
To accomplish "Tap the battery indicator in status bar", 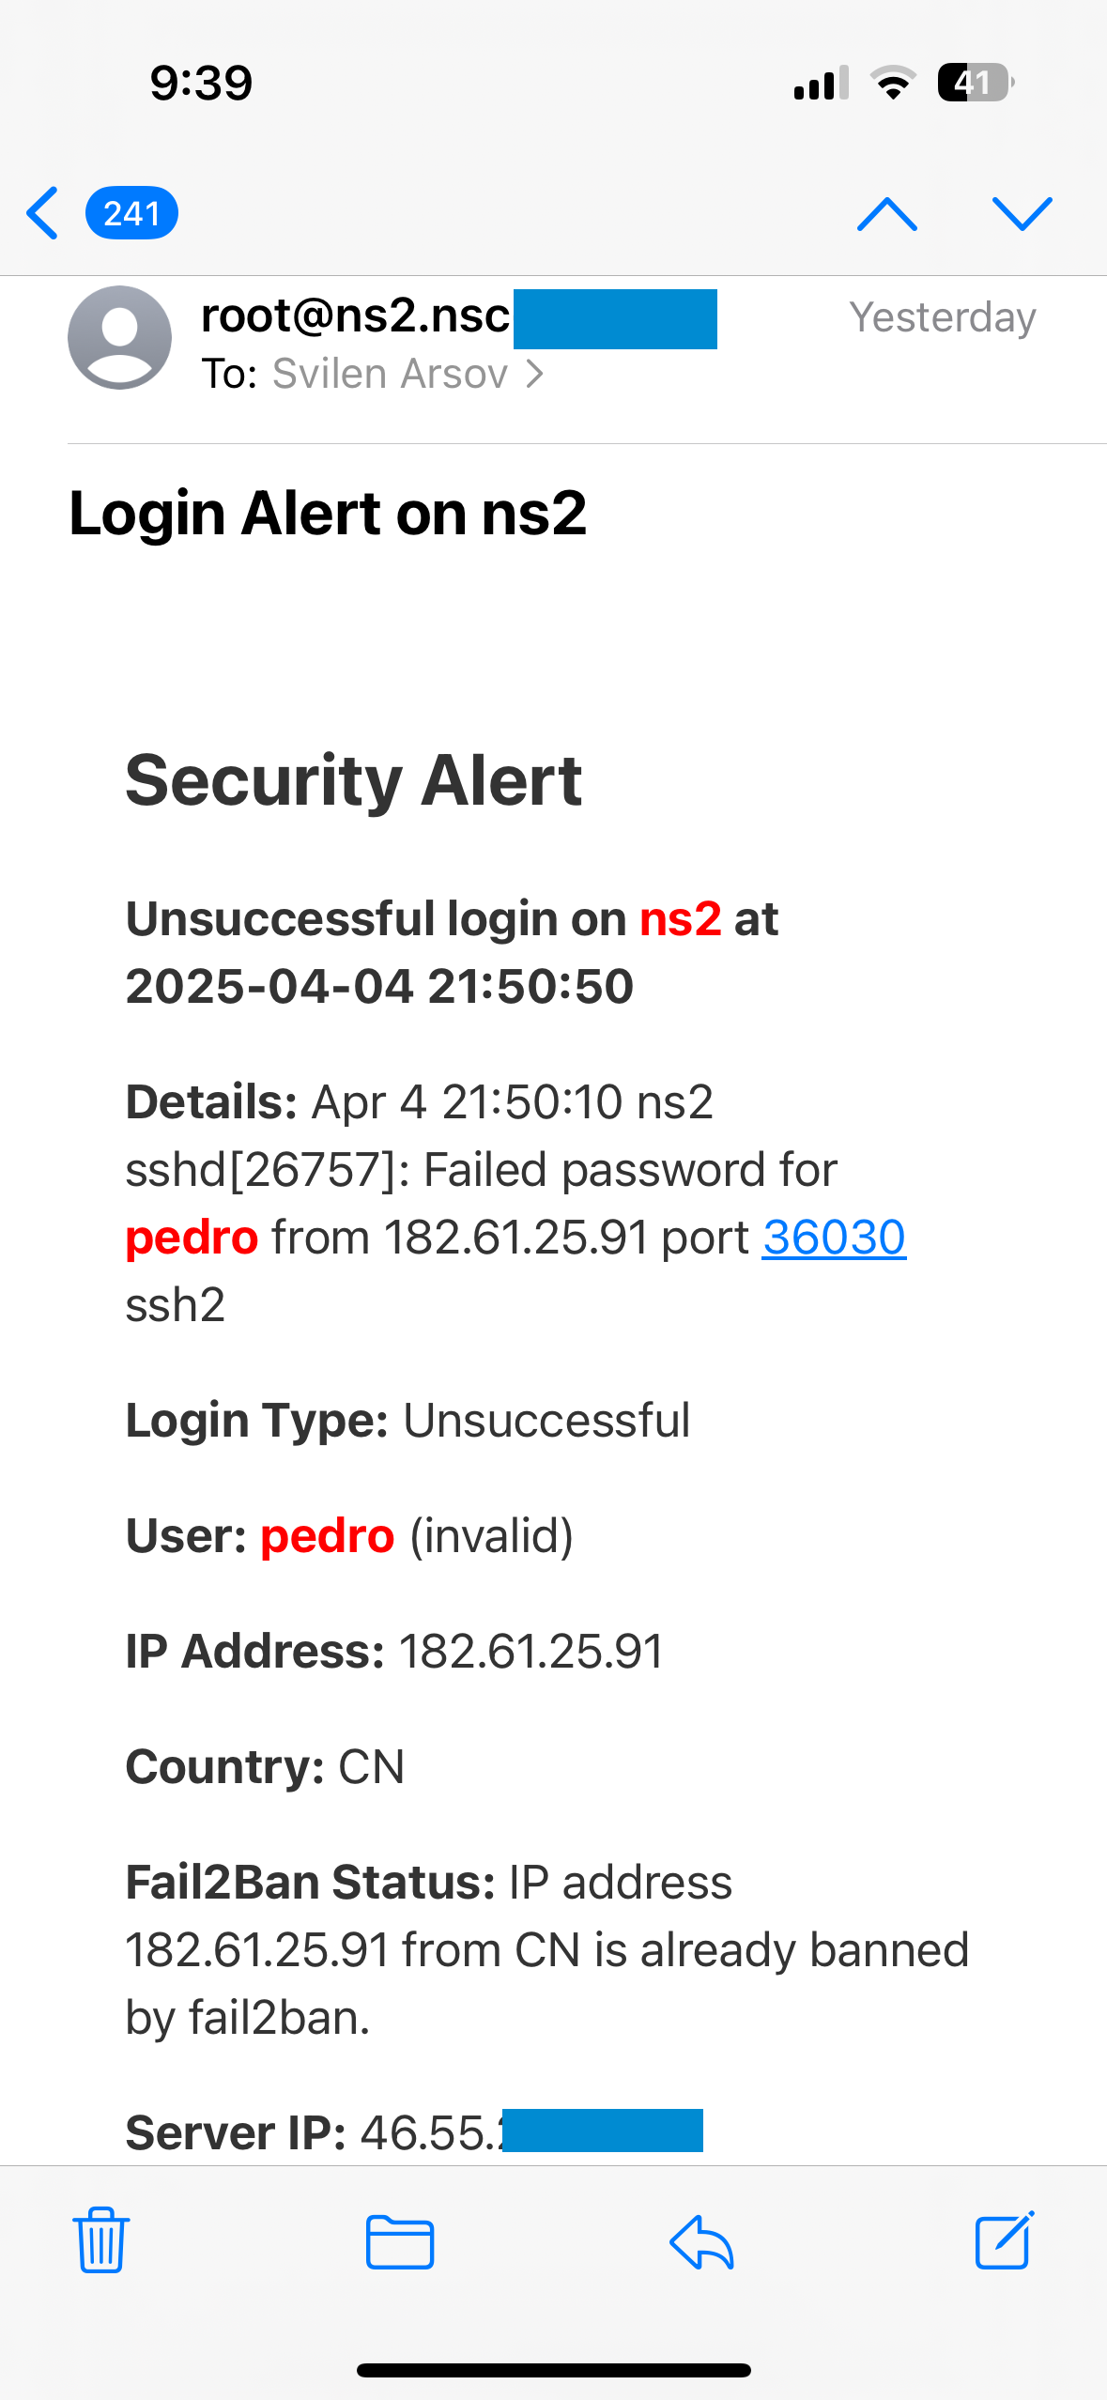I will (976, 83).
